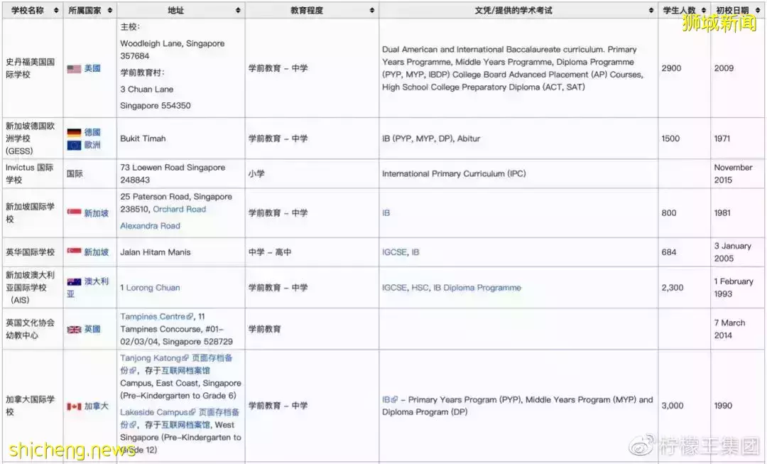
Task: Open the Tampines Centre link
Action: tap(153, 317)
